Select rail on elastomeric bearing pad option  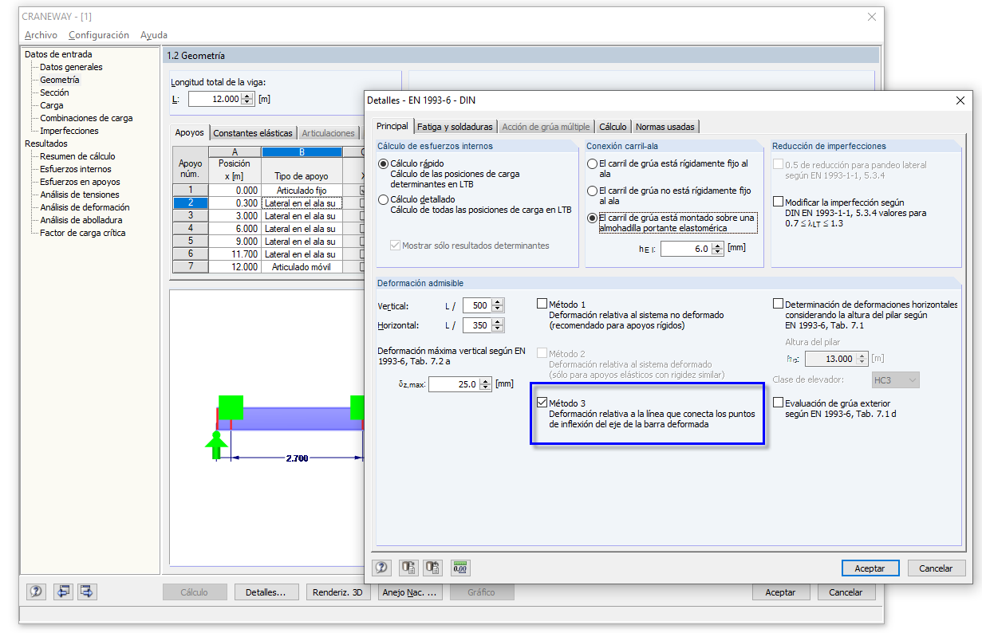592,218
